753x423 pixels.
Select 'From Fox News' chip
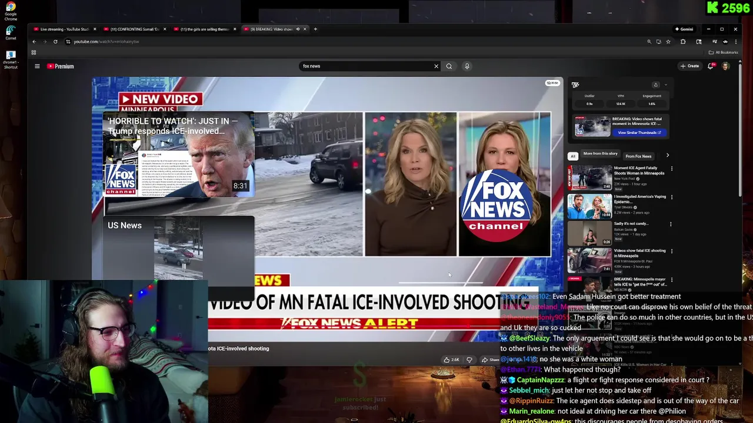638,156
